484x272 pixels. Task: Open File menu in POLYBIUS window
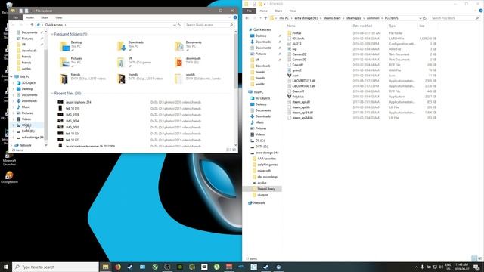[249, 11]
